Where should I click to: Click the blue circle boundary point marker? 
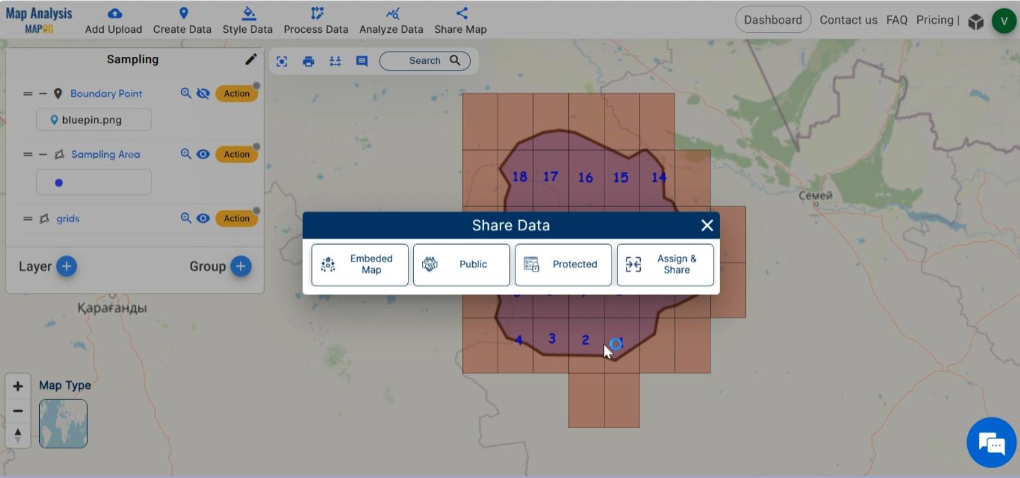pyautogui.click(x=616, y=344)
